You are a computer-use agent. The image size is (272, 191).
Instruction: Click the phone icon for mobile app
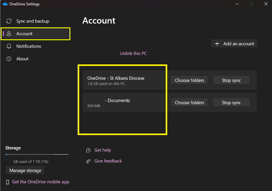click(7, 182)
